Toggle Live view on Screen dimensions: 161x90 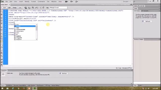coord(20,8)
